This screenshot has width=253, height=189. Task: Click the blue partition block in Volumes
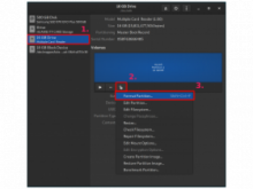pyautogui.click(x=158, y=68)
